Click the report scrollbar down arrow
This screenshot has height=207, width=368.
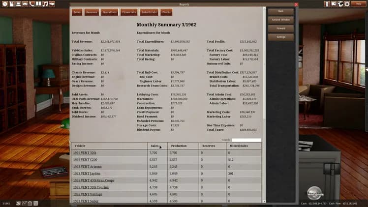pyautogui.click(x=264, y=202)
